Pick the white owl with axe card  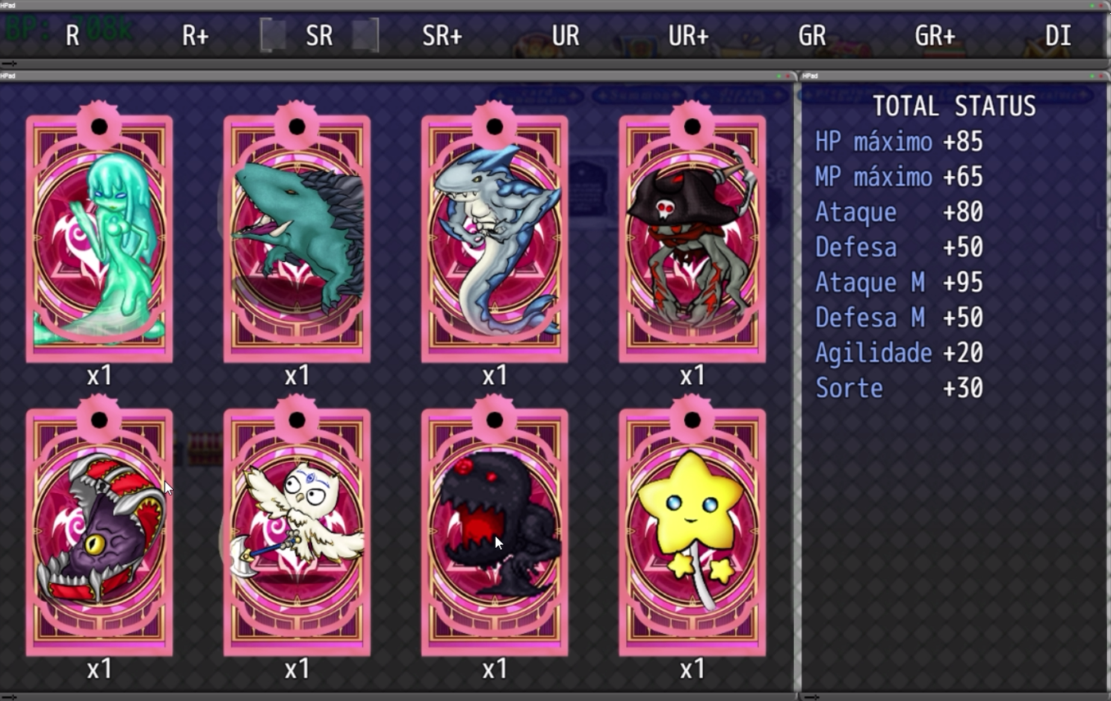[297, 527]
